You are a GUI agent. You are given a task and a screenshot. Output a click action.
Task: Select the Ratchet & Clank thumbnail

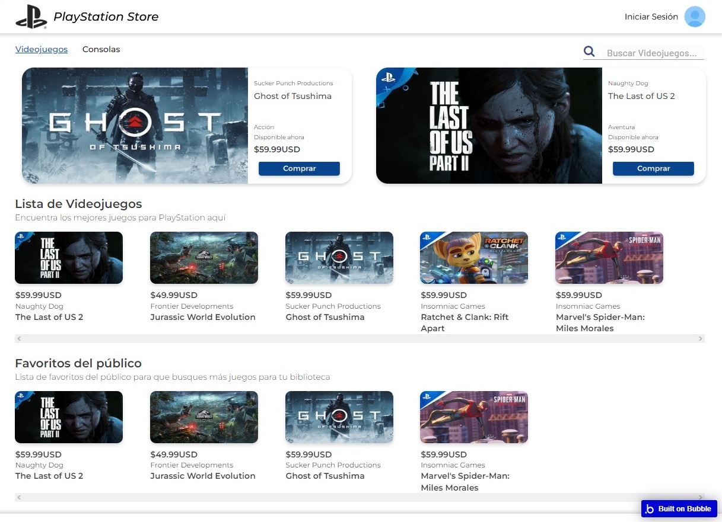pos(474,258)
